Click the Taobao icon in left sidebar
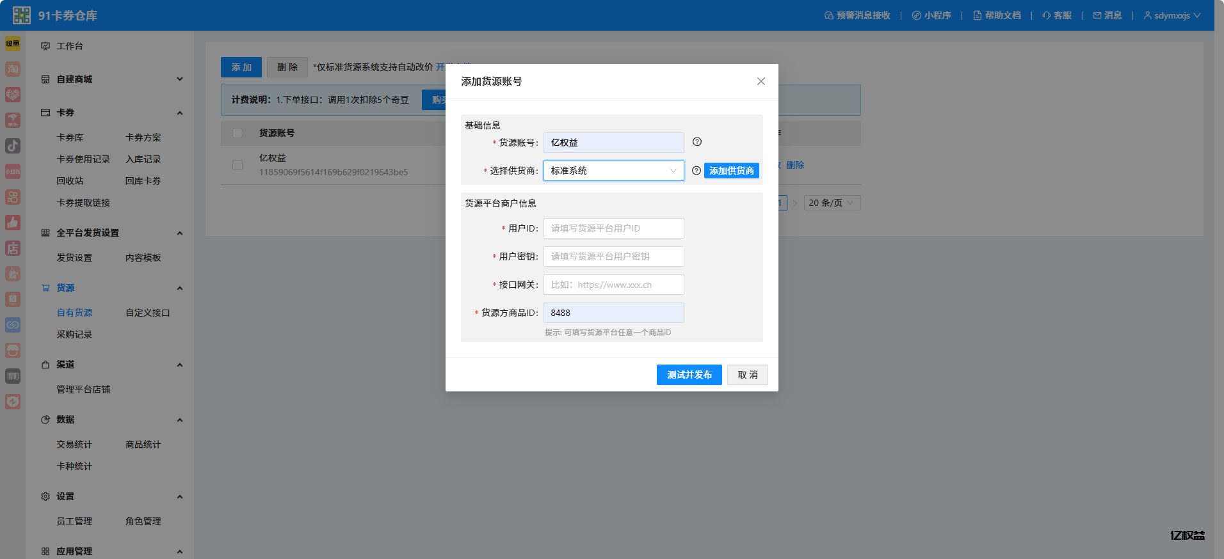Screen dimensions: 1224x559 pos(13,69)
